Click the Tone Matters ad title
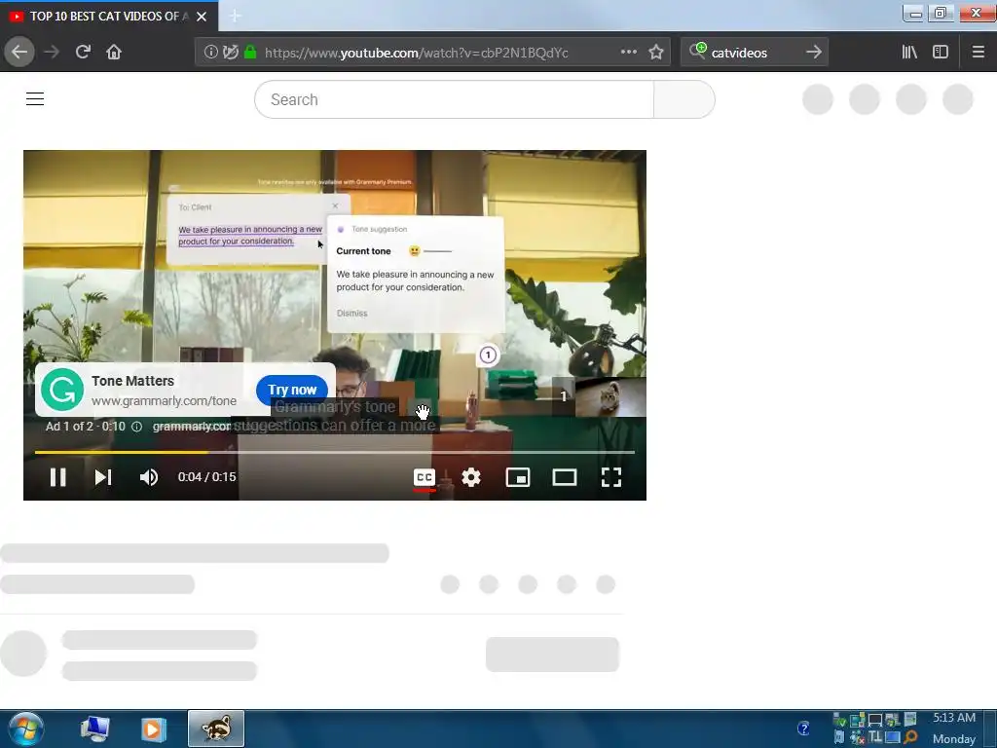Viewport: 997px width, 748px height. click(132, 381)
